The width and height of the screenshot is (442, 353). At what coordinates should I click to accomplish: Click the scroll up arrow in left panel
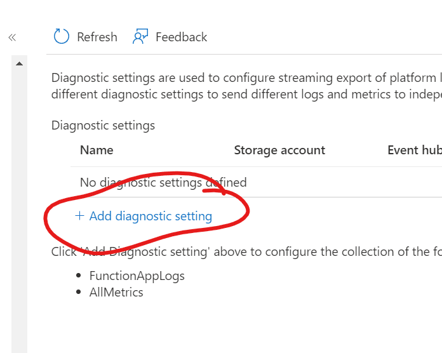[19, 63]
